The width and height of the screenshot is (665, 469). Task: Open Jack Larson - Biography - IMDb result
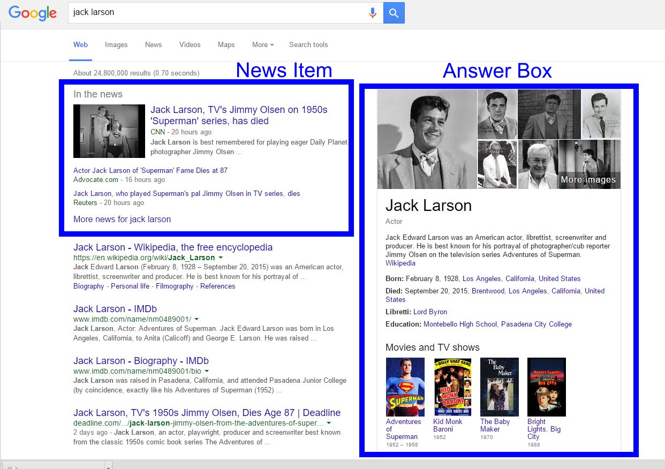pos(141,361)
